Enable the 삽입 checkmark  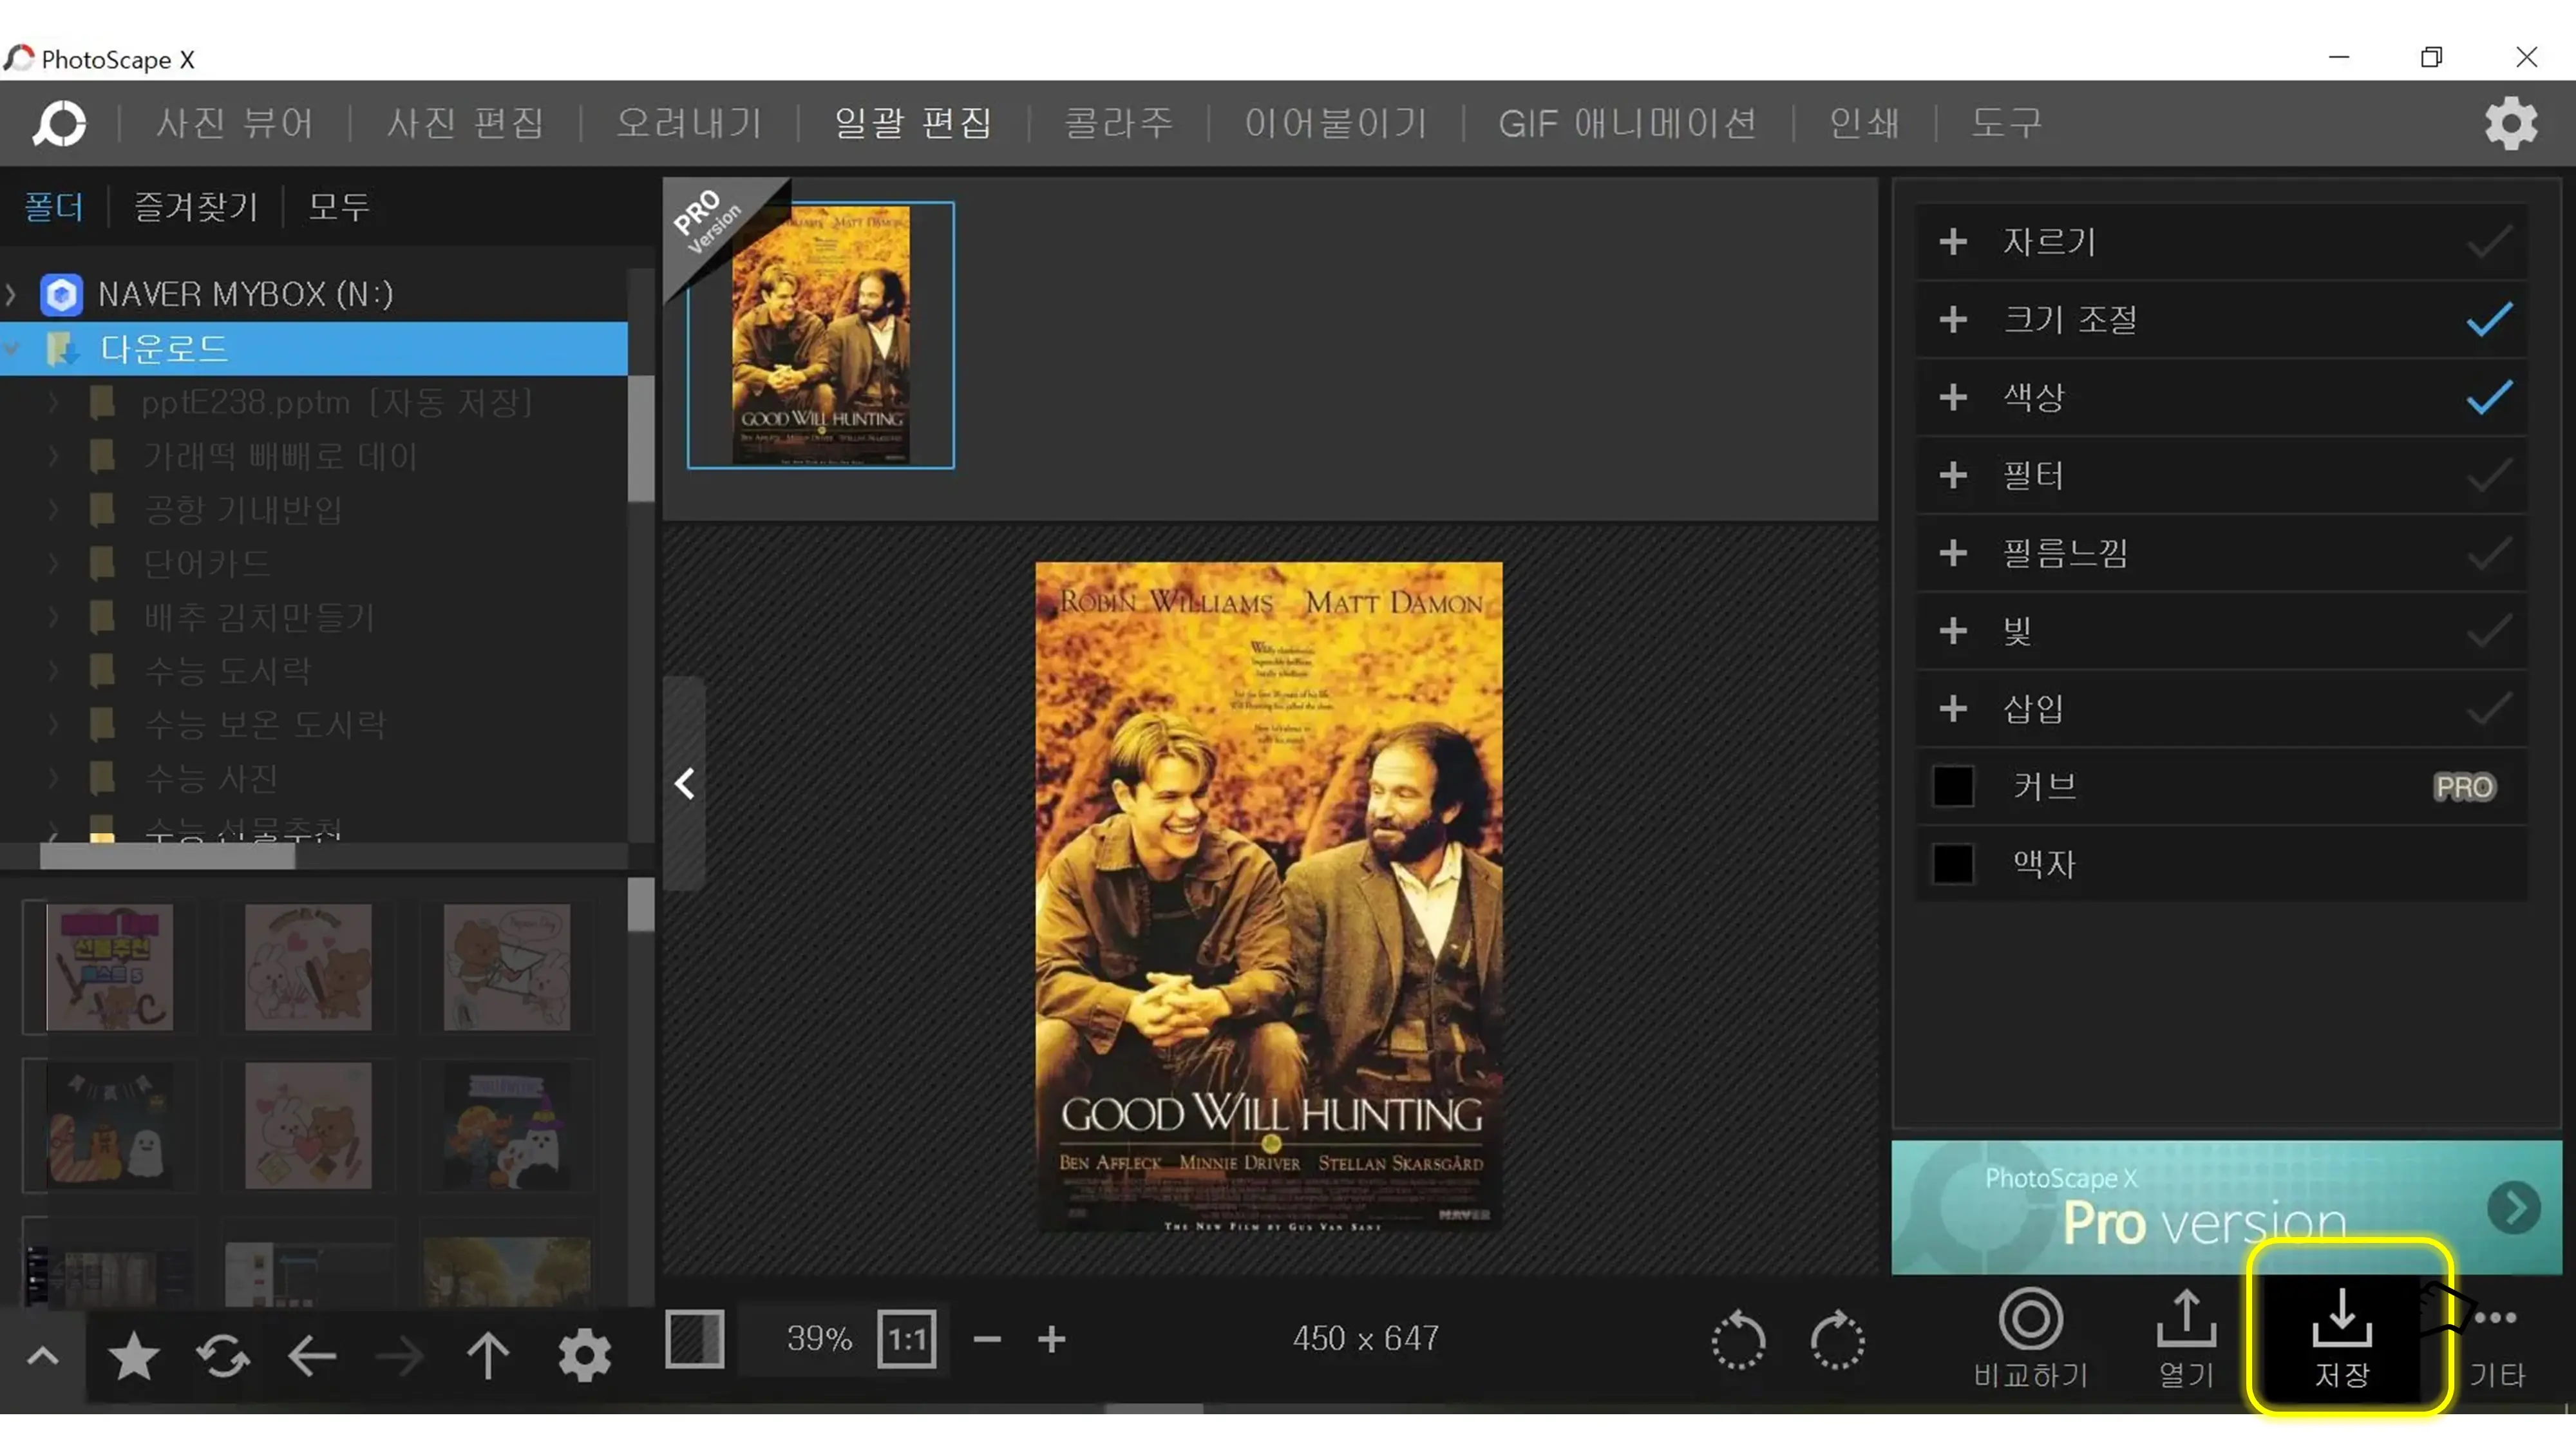pyautogui.click(x=2488, y=710)
